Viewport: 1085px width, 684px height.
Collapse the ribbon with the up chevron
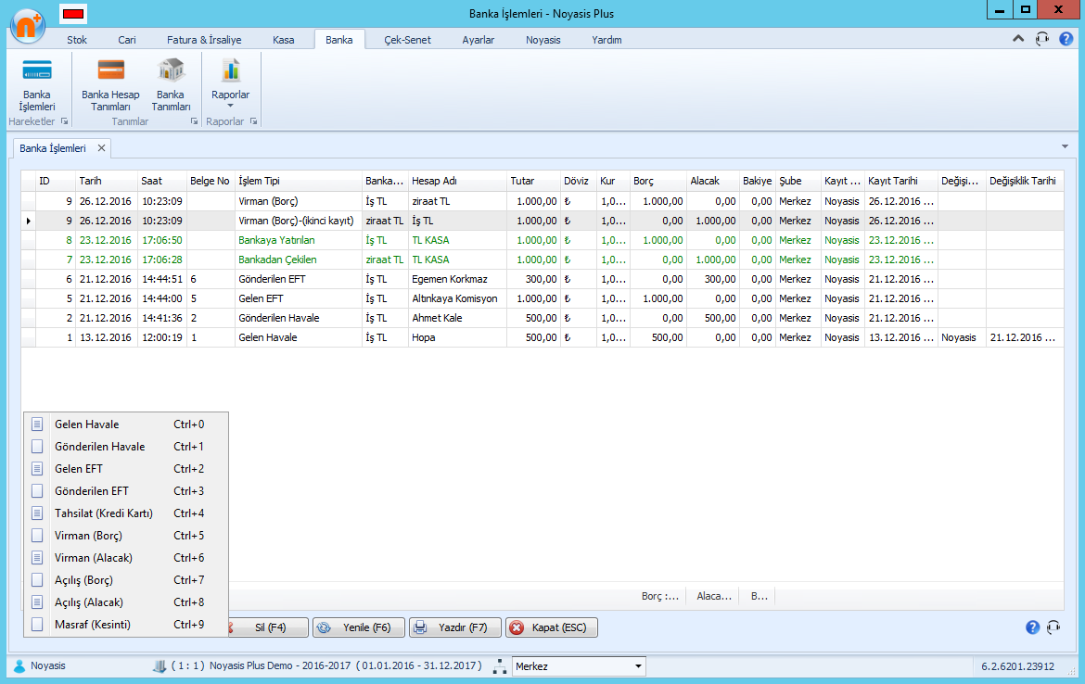pos(1018,39)
